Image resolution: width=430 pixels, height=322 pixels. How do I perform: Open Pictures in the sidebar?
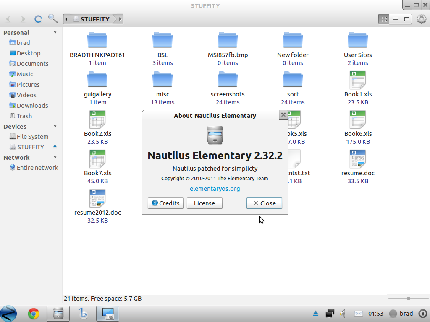pos(24,85)
